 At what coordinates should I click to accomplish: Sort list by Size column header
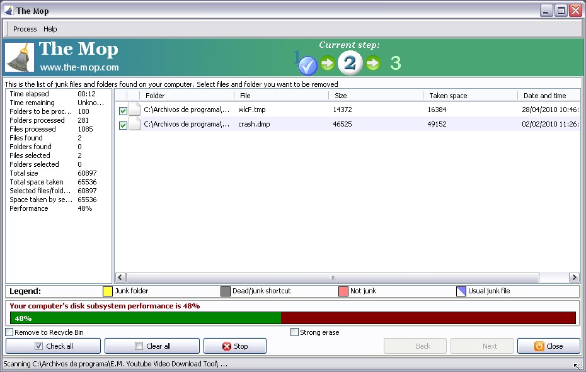click(x=376, y=96)
